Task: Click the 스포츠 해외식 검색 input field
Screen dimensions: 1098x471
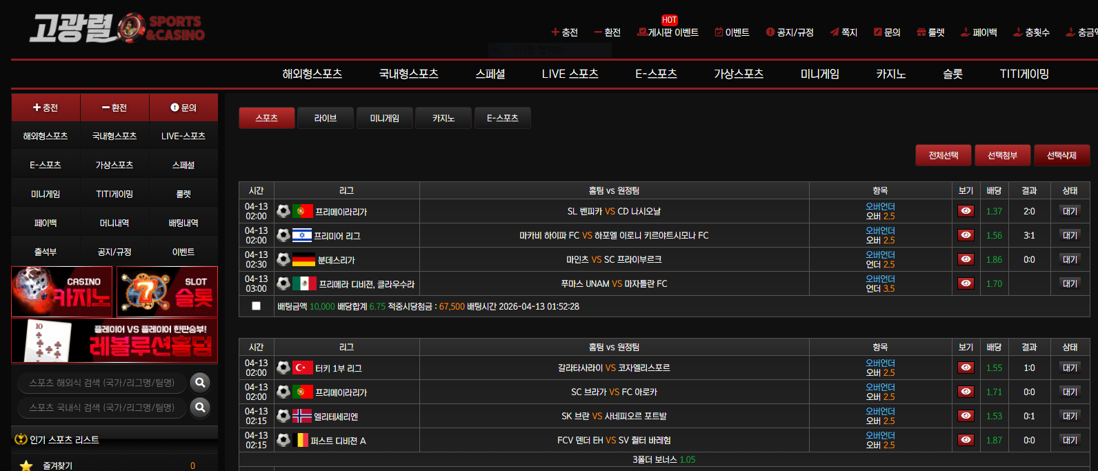Action: [x=102, y=383]
